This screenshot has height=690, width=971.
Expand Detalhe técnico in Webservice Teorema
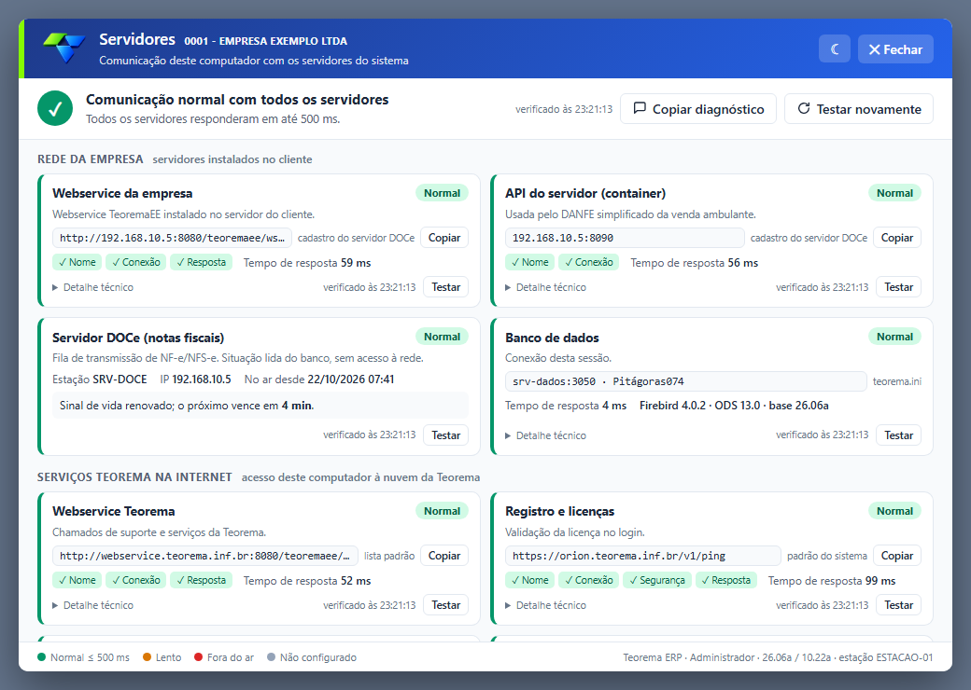pyautogui.click(x=92, y=604)
